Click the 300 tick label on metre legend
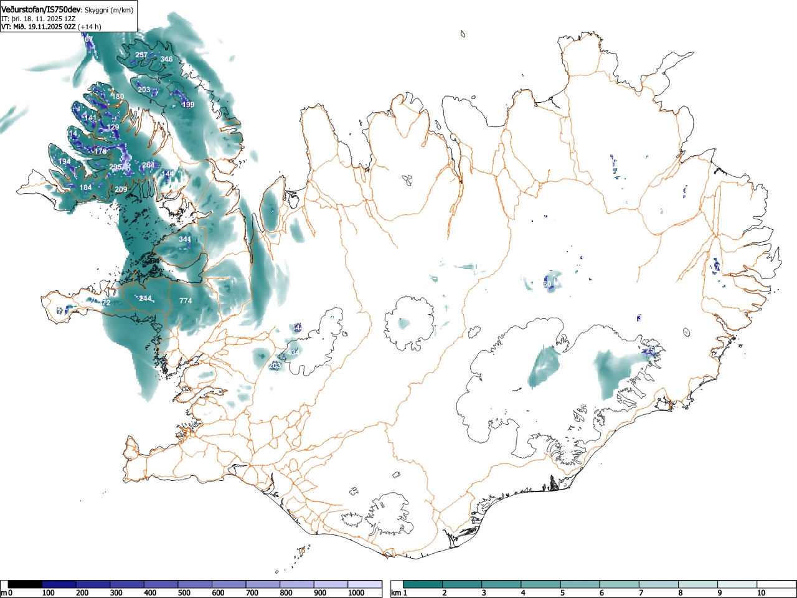 [116, 593]
